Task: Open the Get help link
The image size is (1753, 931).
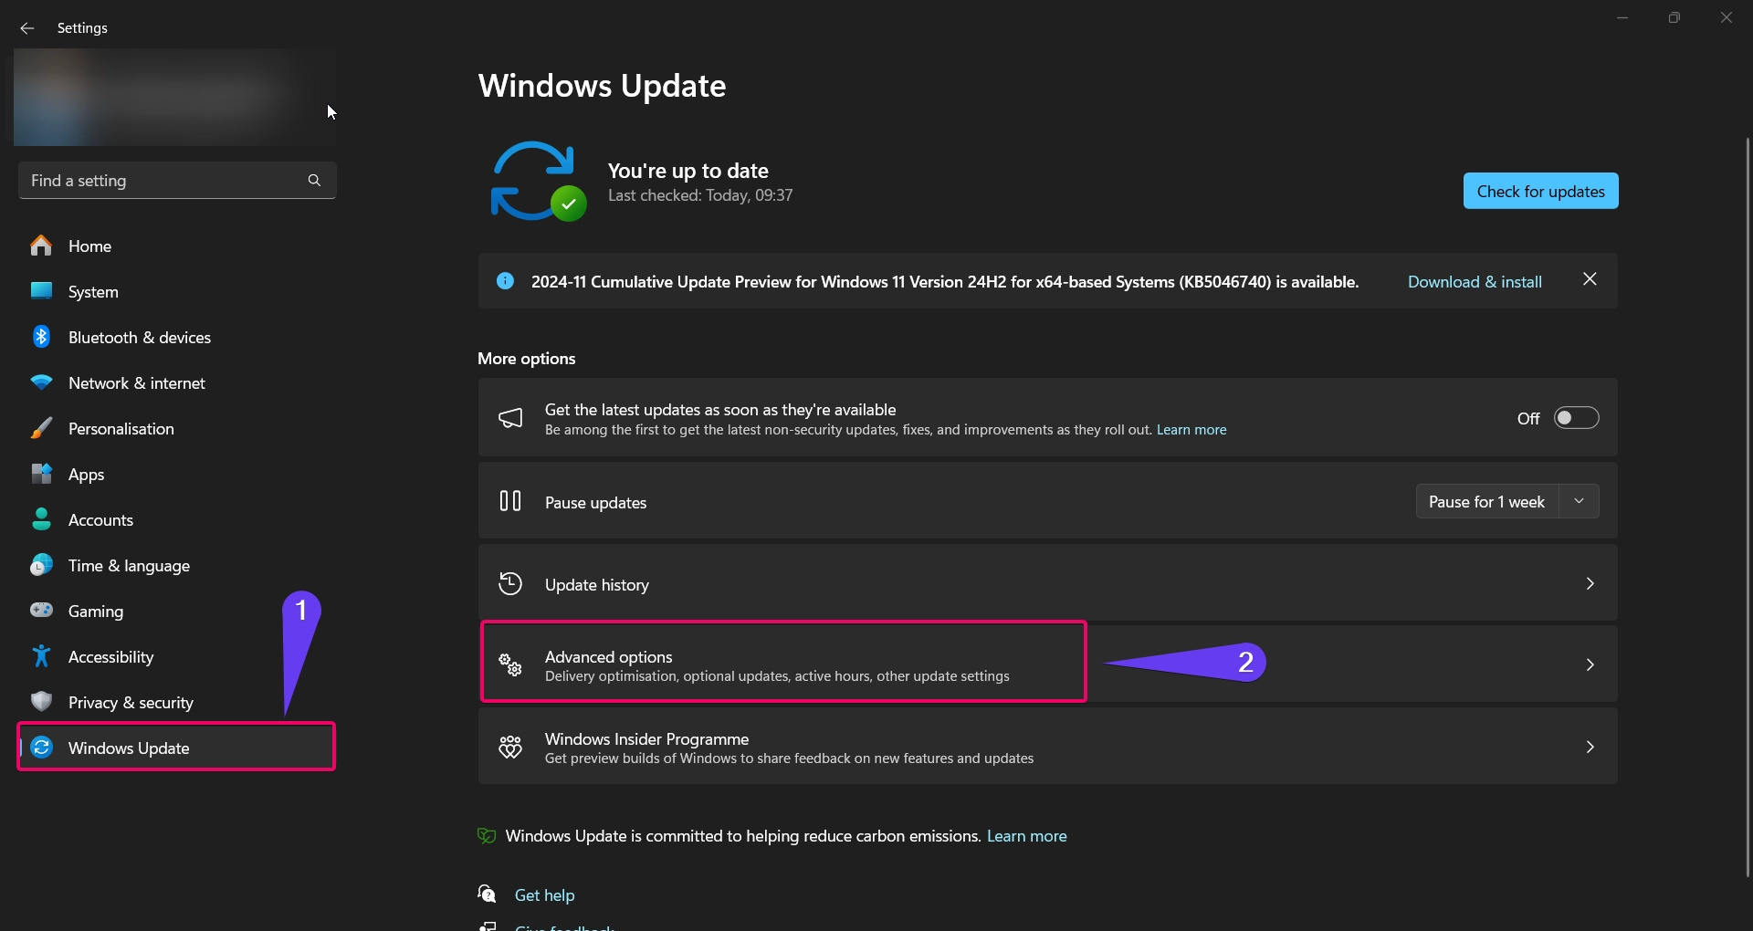Action: click(x=544, y=894)
